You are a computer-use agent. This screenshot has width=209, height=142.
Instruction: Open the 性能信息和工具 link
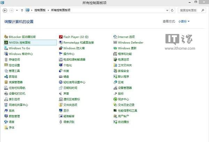pos(127,110)
